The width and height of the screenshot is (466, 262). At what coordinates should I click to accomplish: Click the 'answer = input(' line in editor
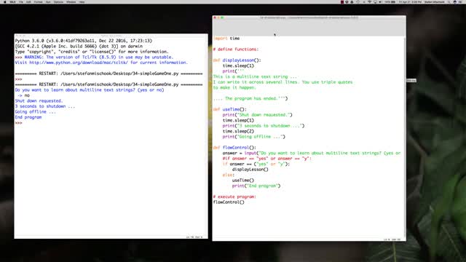pos(312,153)
